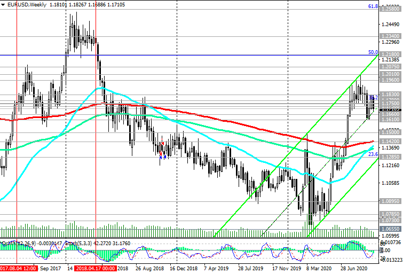Select the 1.15000 price level label
The height and width of the screenshot is (274, 403).
(x=391, y=132)
